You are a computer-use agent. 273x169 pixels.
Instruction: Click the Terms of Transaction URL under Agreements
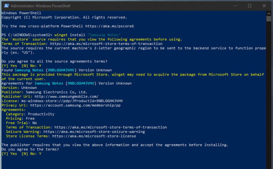[x=110, y=127]
